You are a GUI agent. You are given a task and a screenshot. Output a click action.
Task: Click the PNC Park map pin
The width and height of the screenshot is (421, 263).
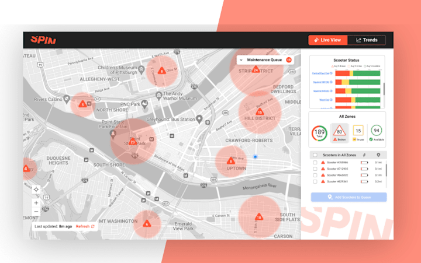(x=144, y=104)
